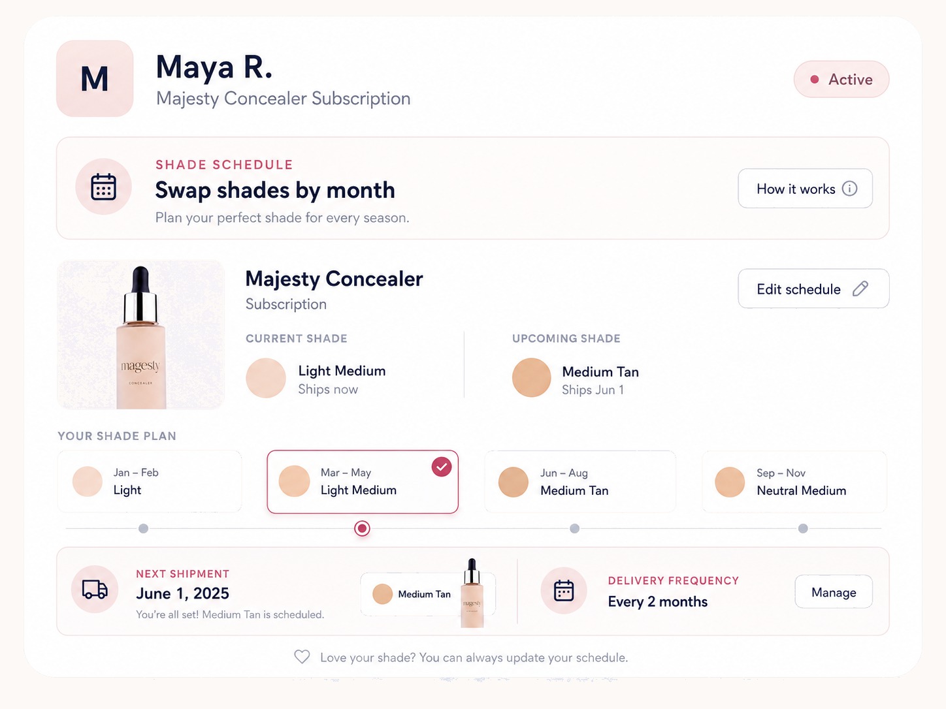
Task: Click the M avatar tile
Action: (x=95, y=78)
